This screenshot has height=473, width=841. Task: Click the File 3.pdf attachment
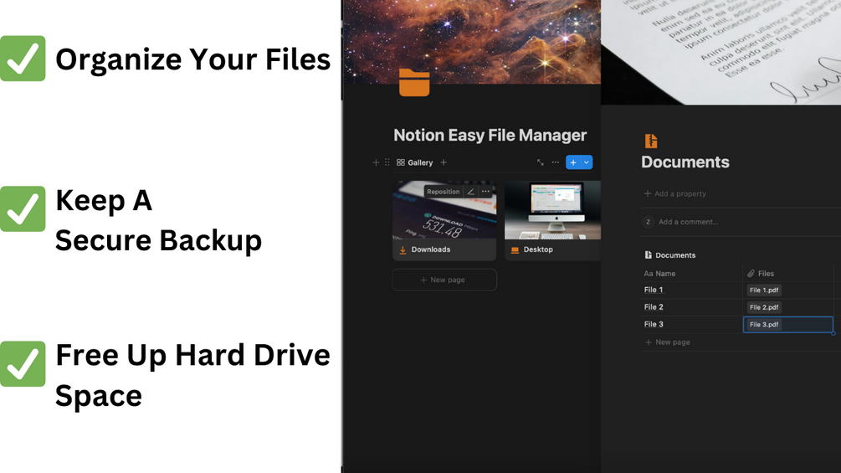pyautogui.click(x=764, y=325)
